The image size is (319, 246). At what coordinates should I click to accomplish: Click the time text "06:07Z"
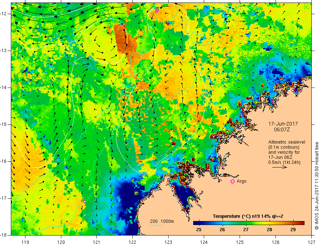click(x=282, y=130)
